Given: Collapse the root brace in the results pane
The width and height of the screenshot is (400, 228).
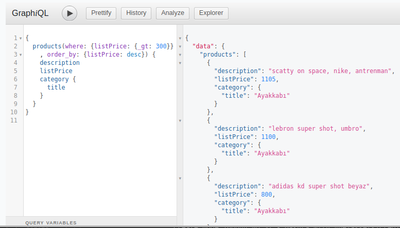Looking at the screenshot, I should pos(180,38).
